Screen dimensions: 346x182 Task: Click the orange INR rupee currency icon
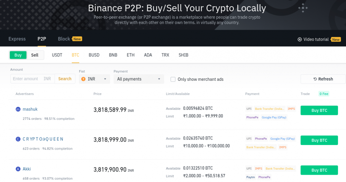(83, 79)
